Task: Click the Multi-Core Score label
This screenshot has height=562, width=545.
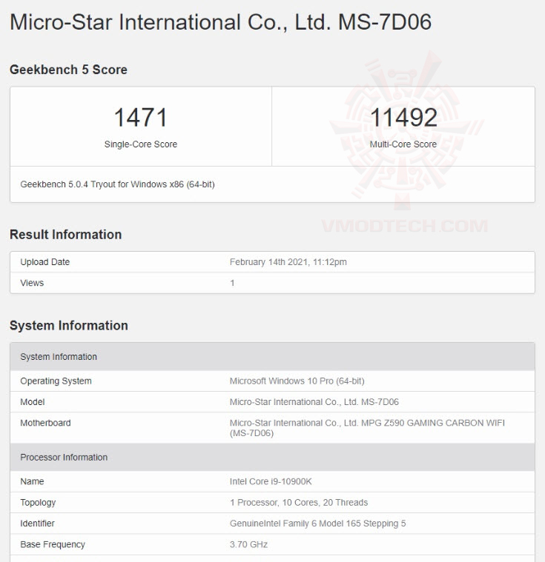Action: 403,144
